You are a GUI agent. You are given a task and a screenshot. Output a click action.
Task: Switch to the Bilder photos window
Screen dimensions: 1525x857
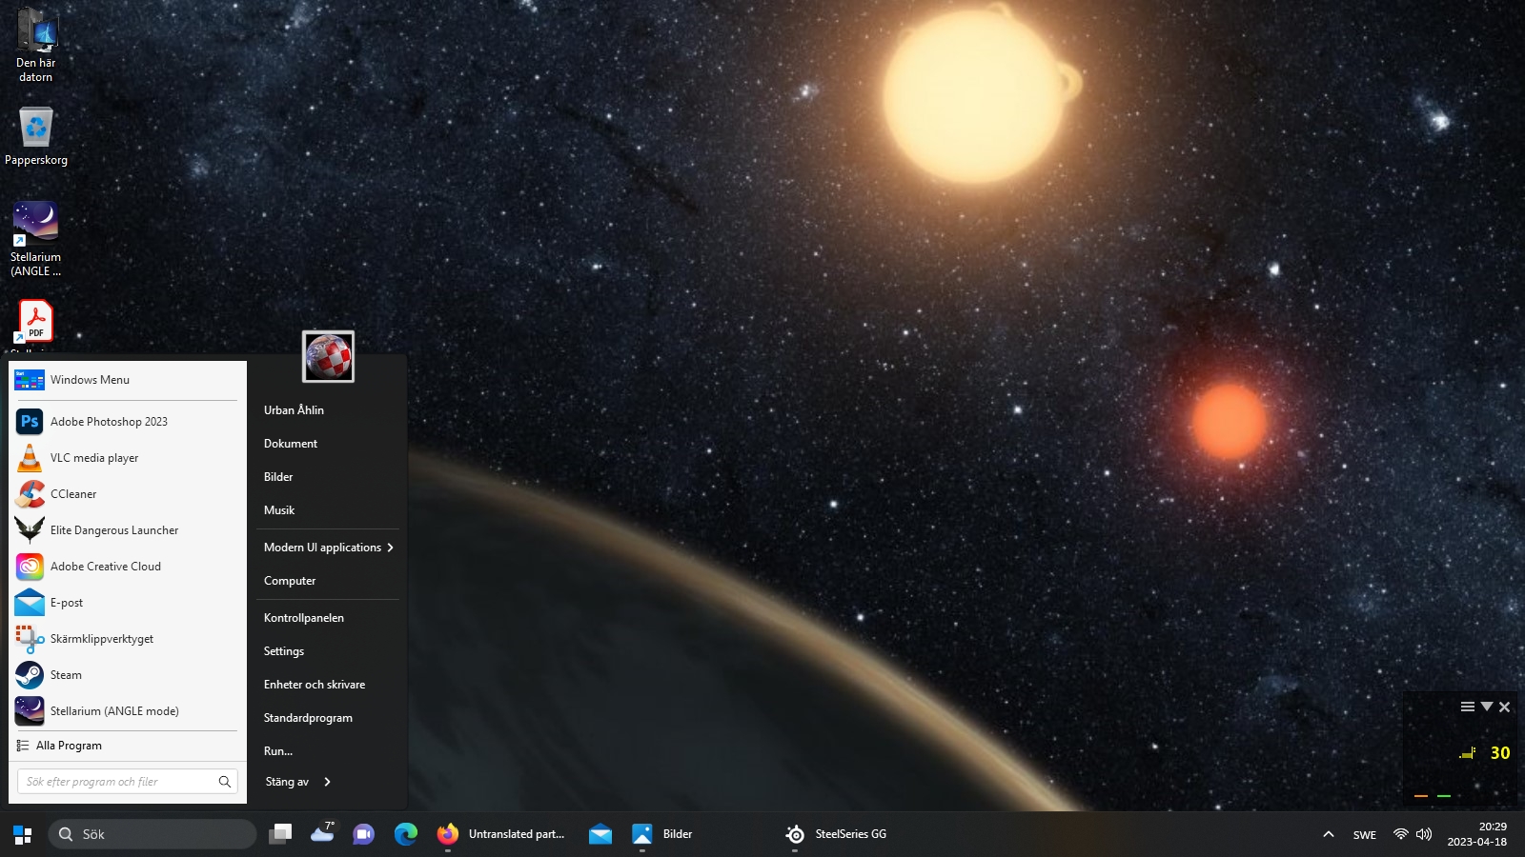(663, 835)
